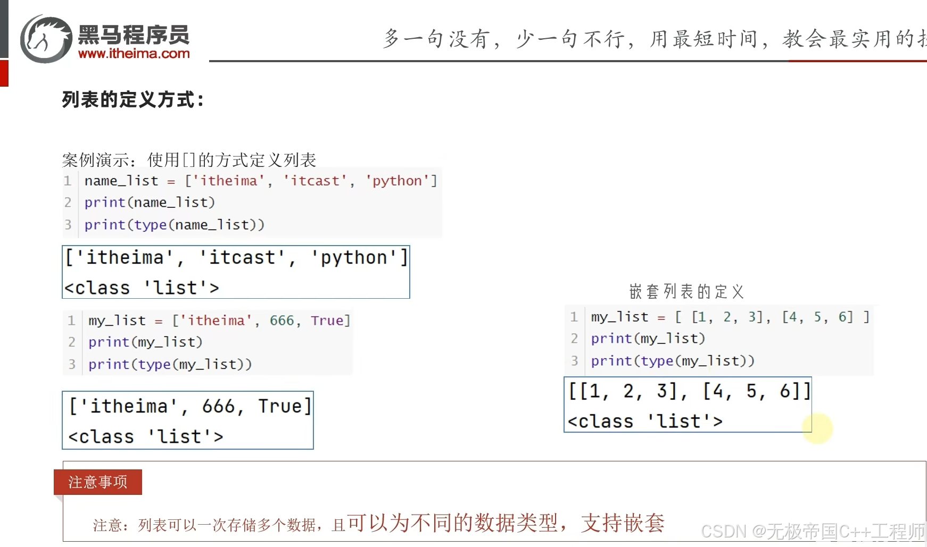Click the <class 'list'> output under the python list

142,288
